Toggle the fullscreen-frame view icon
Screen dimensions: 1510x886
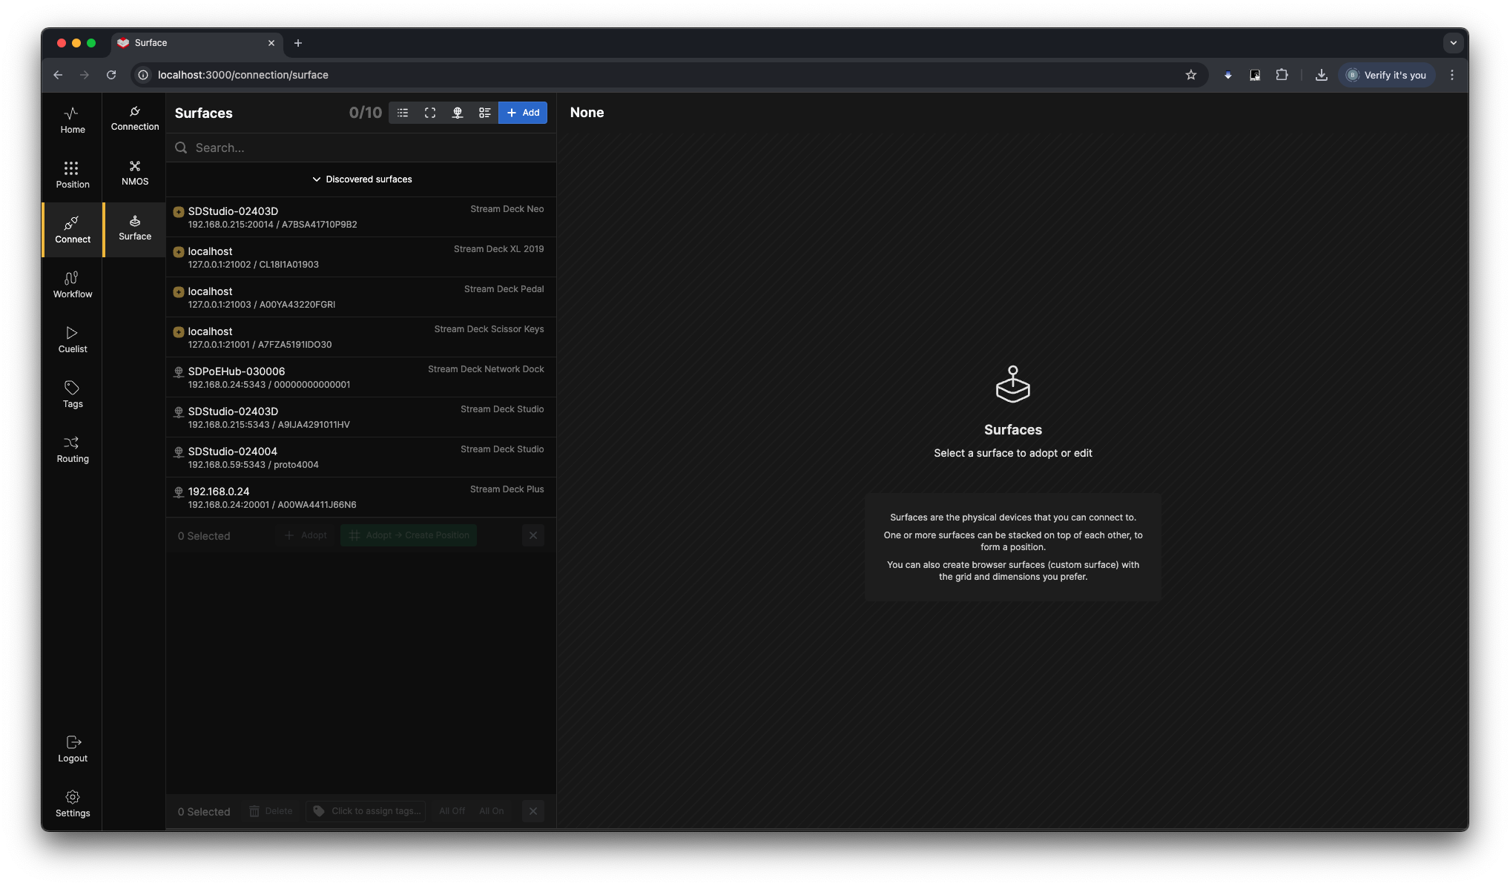pos(430,113)
